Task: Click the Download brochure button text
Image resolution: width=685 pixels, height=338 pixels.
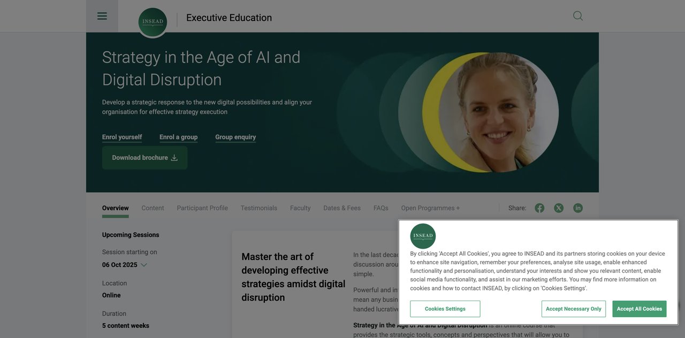Action: [140, 158]
